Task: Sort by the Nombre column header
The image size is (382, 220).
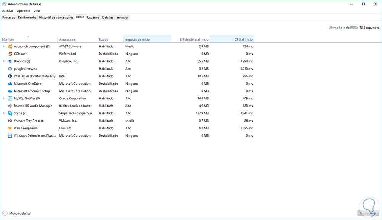Action: [x=29, y=39]
